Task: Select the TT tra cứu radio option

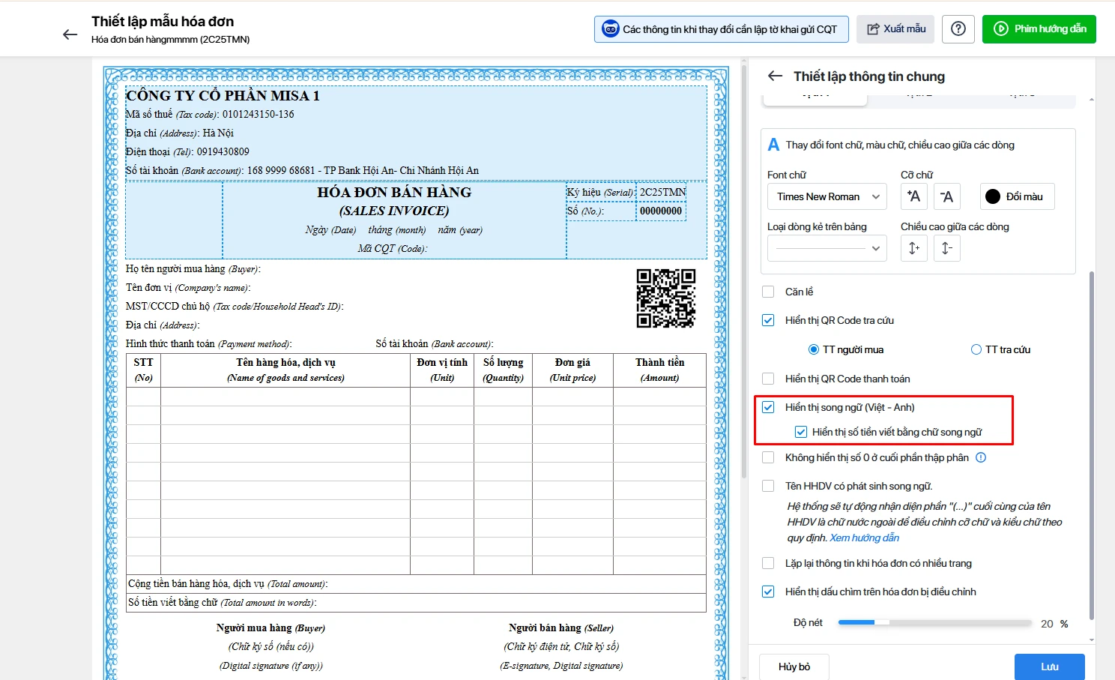Action: click(x=976, y=349)
